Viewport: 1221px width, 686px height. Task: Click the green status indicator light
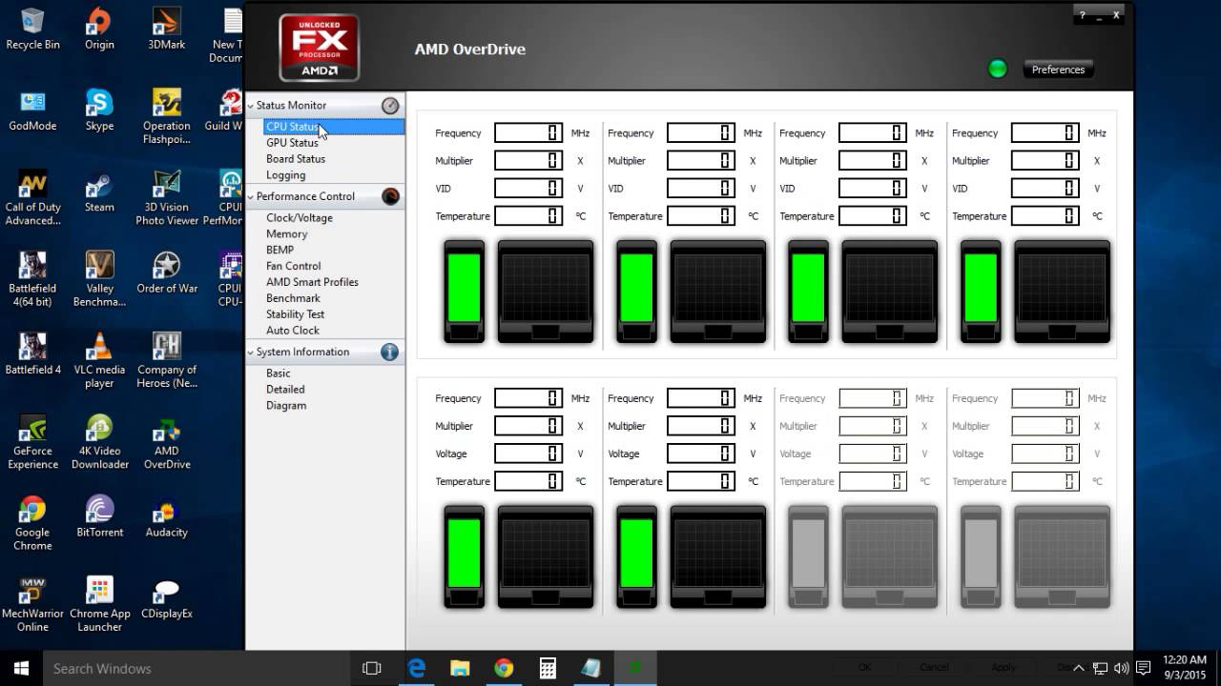coord(998,69)
